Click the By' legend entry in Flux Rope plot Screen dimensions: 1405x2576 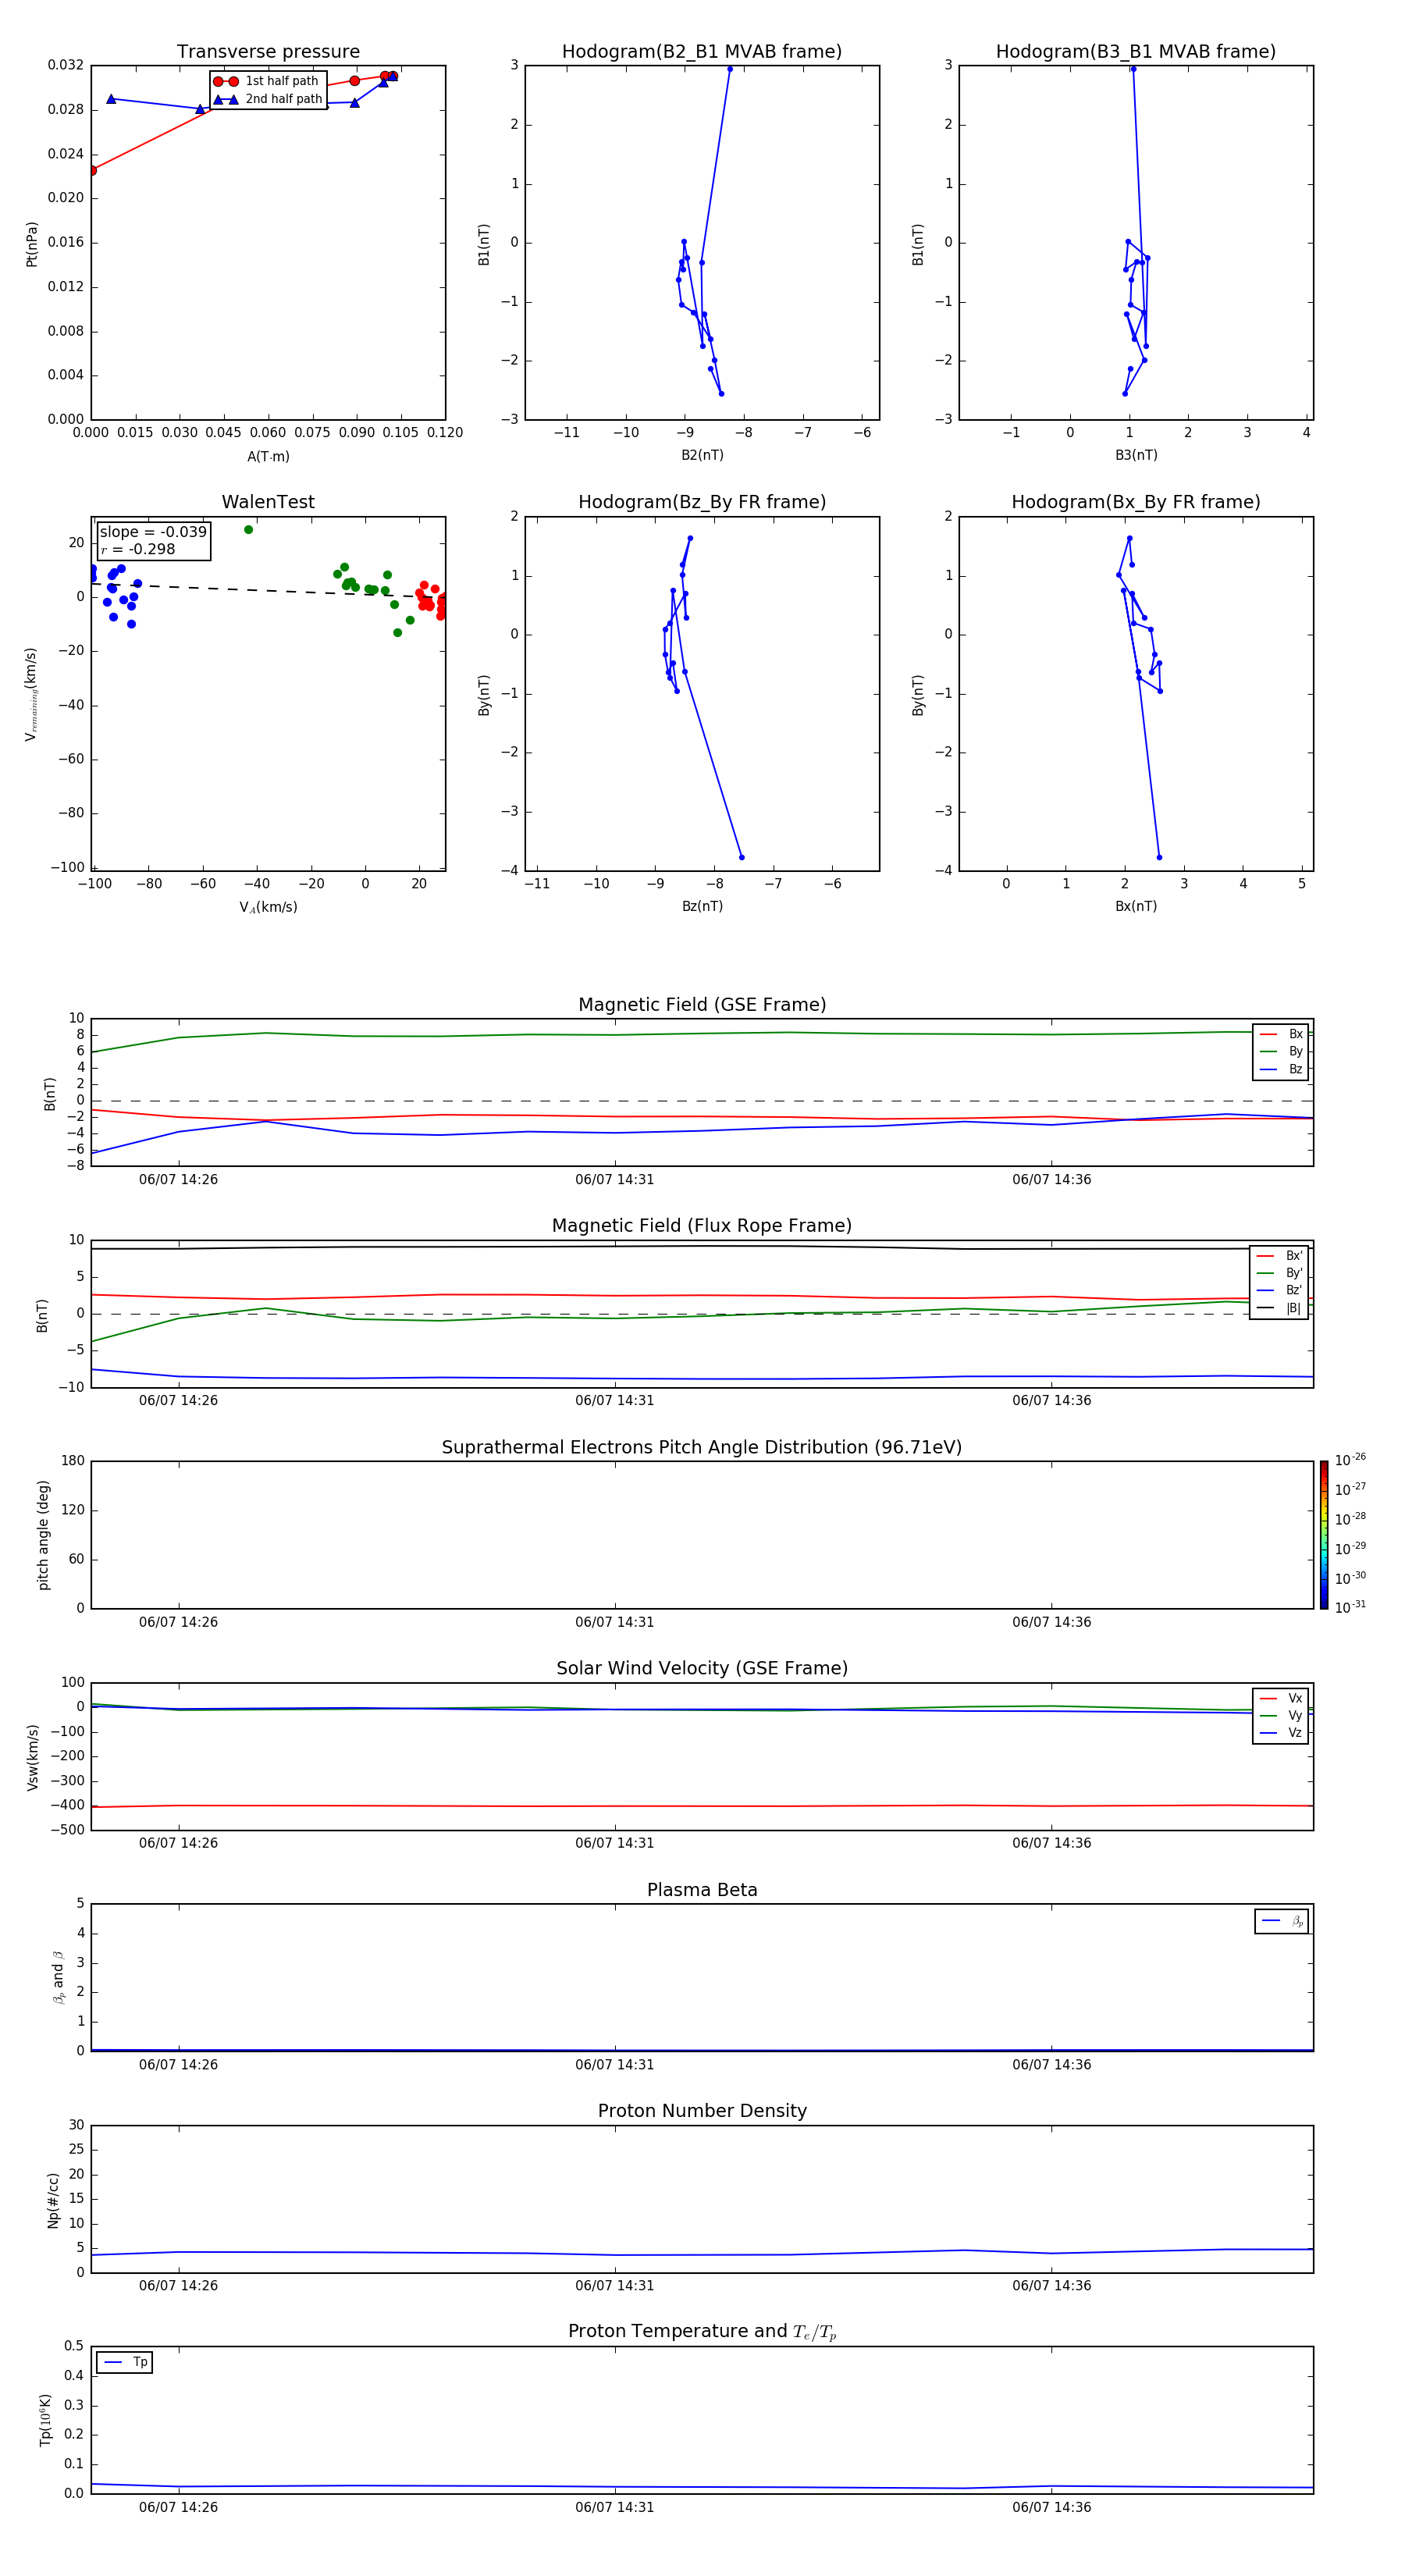click(1279, 1273)
